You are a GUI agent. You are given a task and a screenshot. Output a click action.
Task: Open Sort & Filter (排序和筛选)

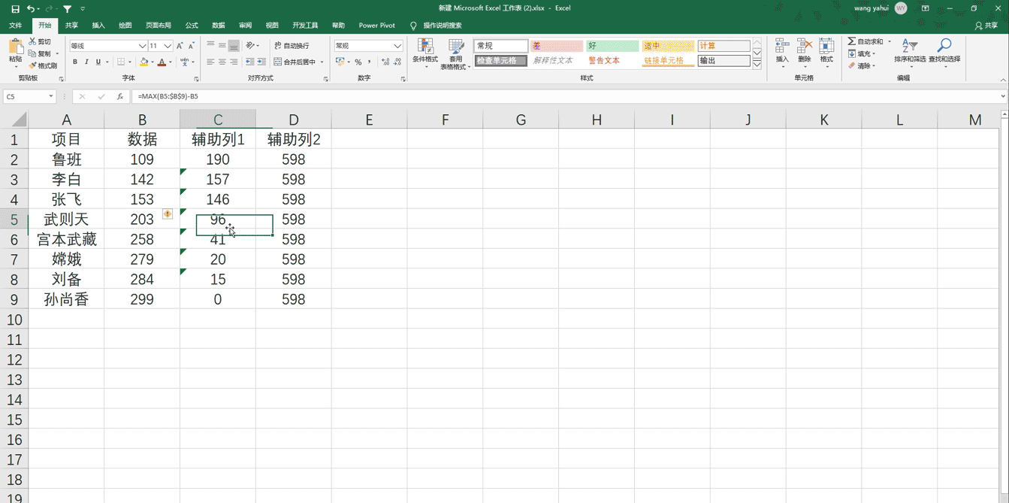pyautogui.click(x=910, y=51)
